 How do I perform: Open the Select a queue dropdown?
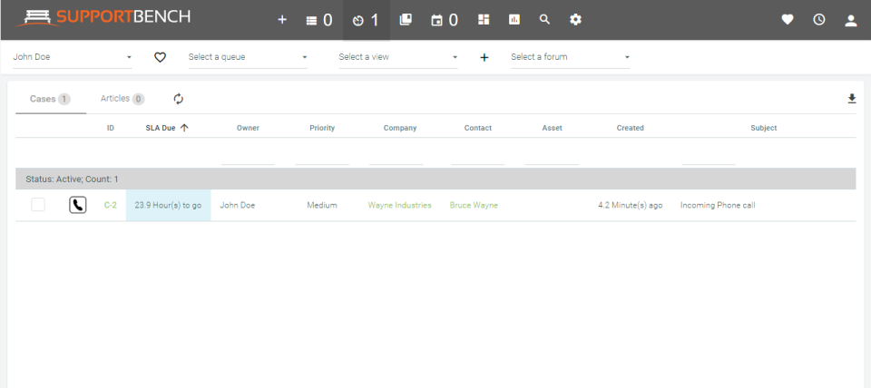(x=248, y=57)
